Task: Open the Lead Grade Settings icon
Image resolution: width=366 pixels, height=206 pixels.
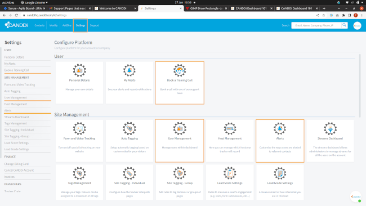Action: point(280,173)
